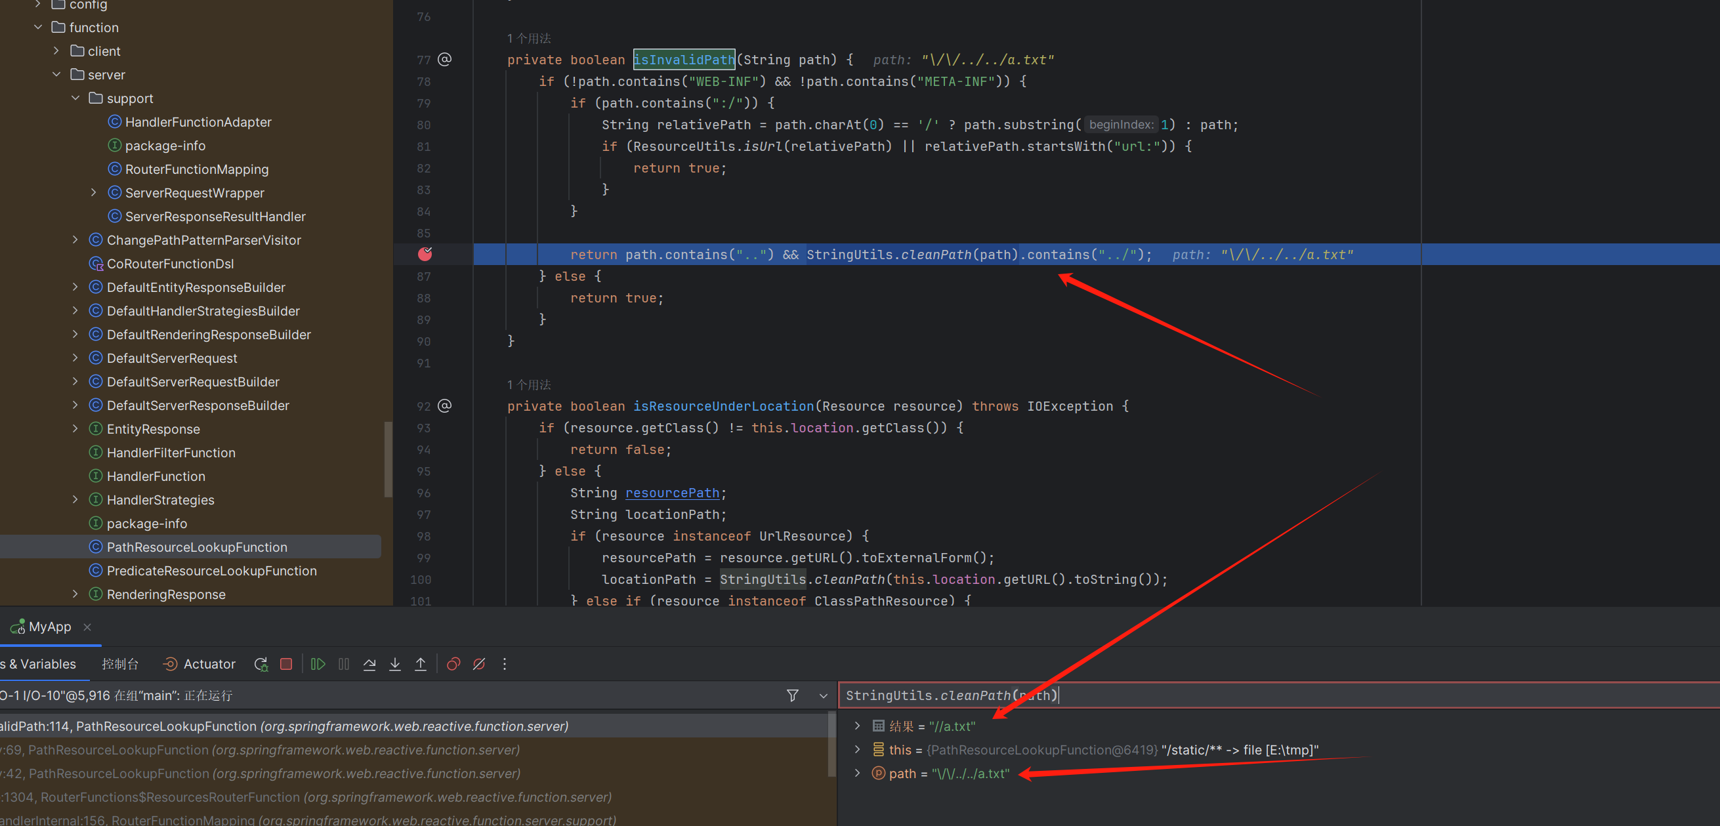Collapse the server folder
Viewport: 1720px width, 826px height.
pos(56,75)
